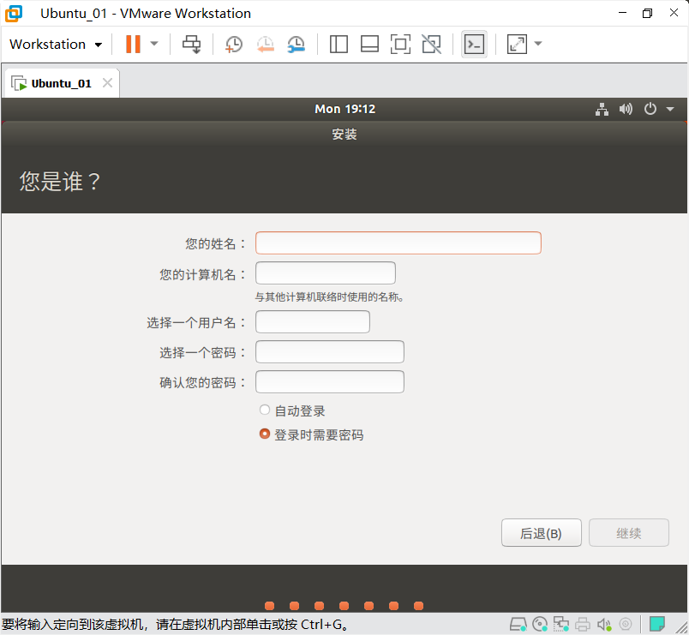This screenshot has height=635, width=689.
Task: Click the printer status icon
Action: [583, 624]
